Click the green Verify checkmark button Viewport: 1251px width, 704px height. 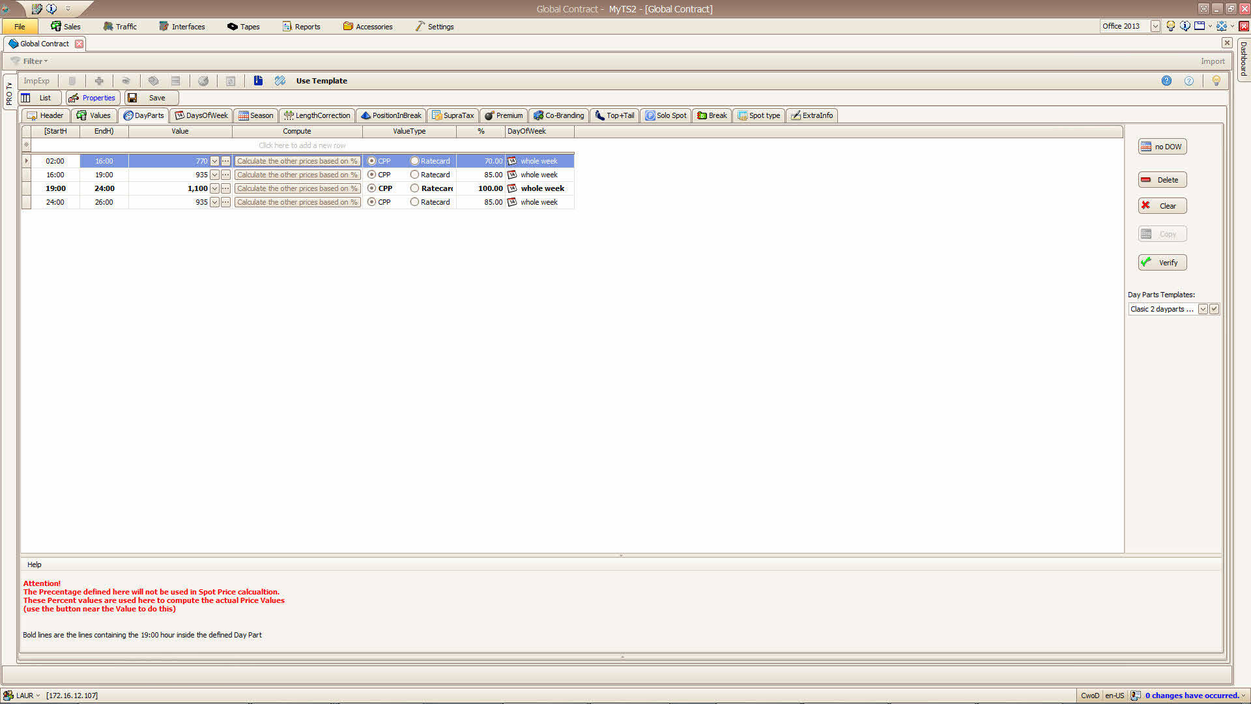(x=1162, y=263)
